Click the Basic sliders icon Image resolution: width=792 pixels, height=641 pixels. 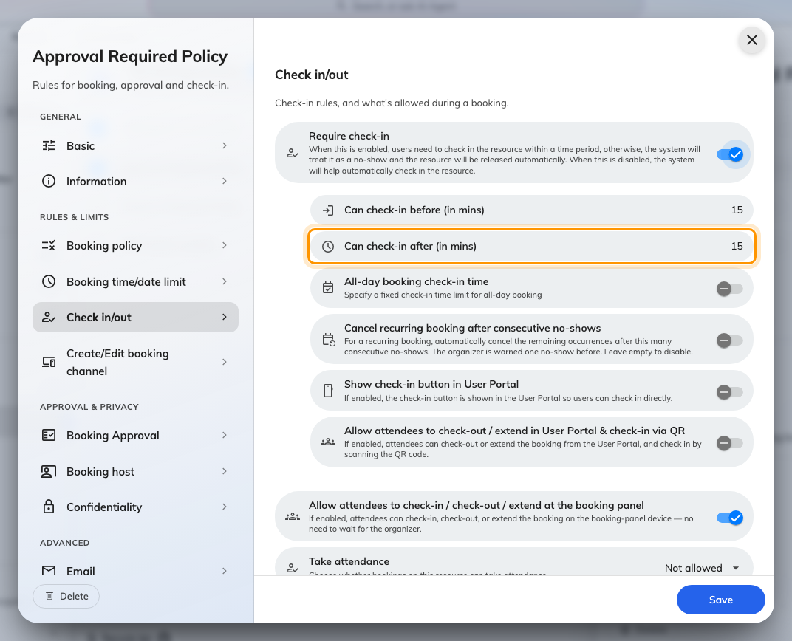click(x=49, y=146)
